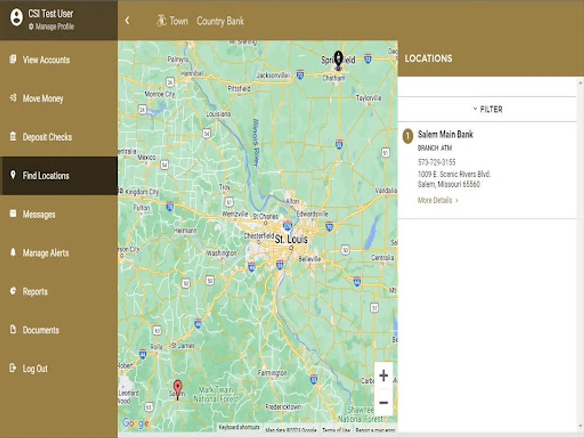
Task: Click the Messages envelope icon
Action: 13,214
